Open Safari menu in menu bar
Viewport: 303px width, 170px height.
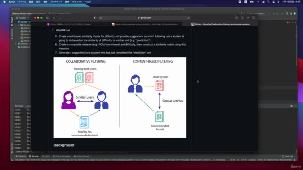(12, 2)
